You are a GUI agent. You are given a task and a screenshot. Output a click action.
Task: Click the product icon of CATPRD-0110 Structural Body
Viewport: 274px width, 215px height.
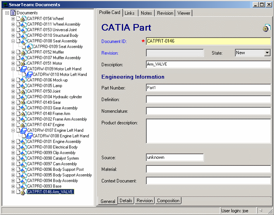23,36
